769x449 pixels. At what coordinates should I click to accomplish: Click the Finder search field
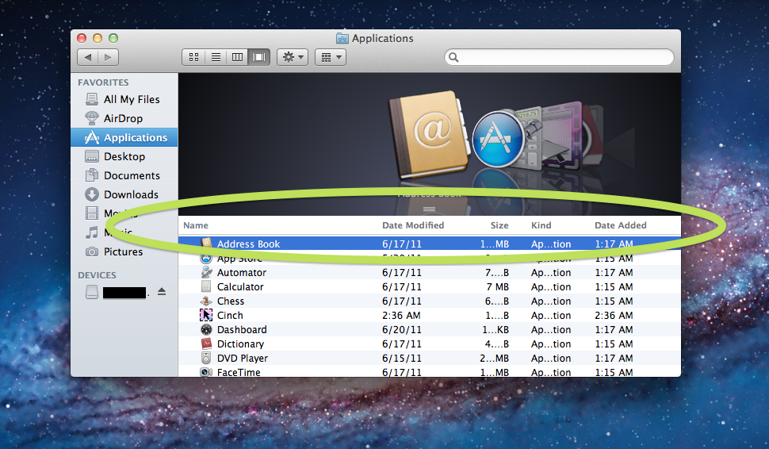pos(559,57)
